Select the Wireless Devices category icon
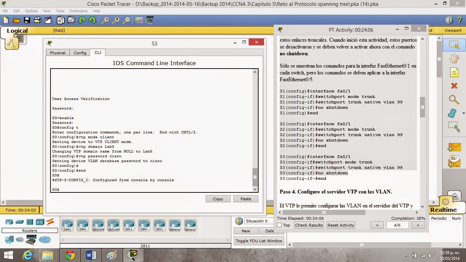466x262 pixels. [x=40, y=222]
